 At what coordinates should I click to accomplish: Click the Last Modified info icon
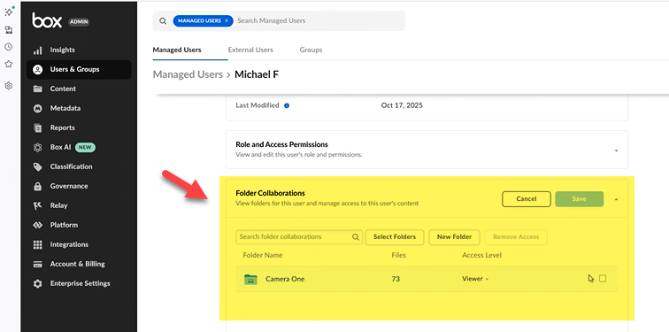click(x=287, y=105)
